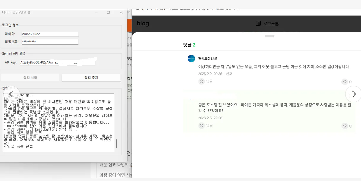Viewport: 361px width, 181px height.
Task: Focus the 아이디 field containing onion22222
Action: 50,34
